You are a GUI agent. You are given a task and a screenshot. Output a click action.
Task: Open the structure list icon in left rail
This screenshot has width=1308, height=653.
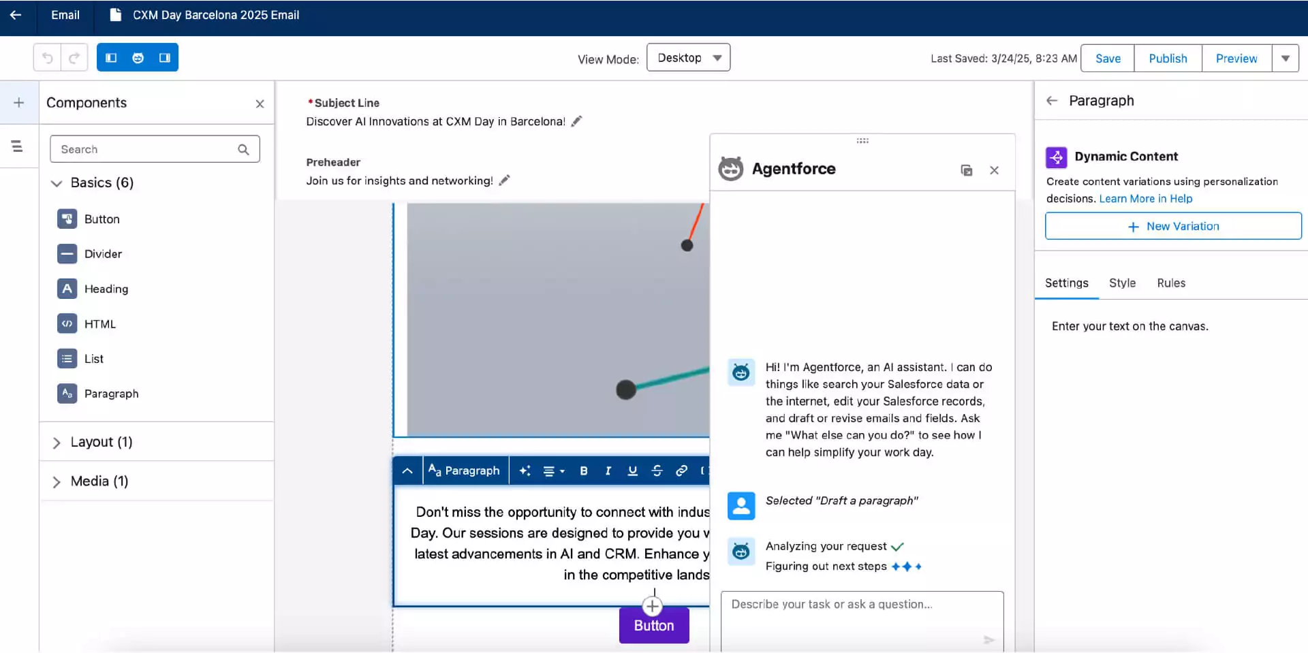[x=17, y=146]
